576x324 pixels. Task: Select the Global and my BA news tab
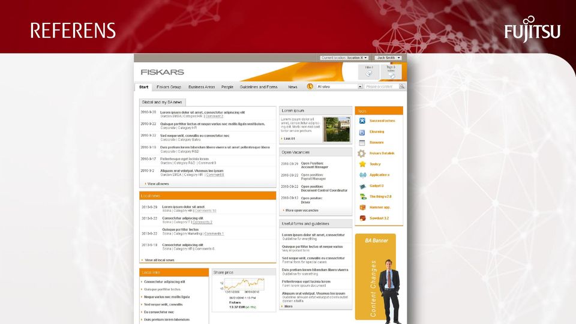click(x=162, y=102)
